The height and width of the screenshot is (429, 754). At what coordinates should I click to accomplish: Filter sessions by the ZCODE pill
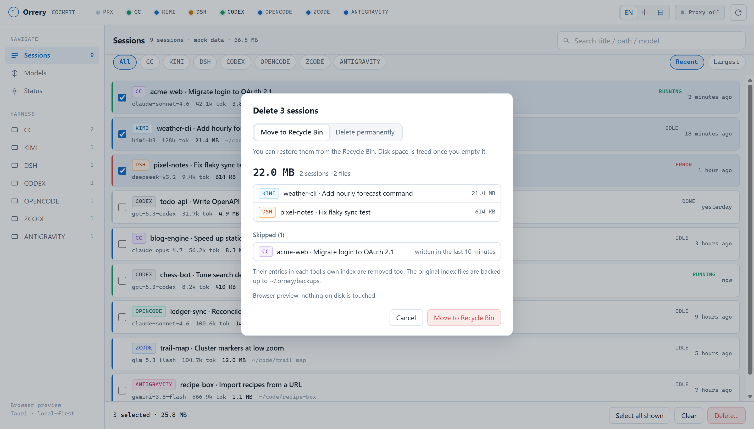click(315, 62)
